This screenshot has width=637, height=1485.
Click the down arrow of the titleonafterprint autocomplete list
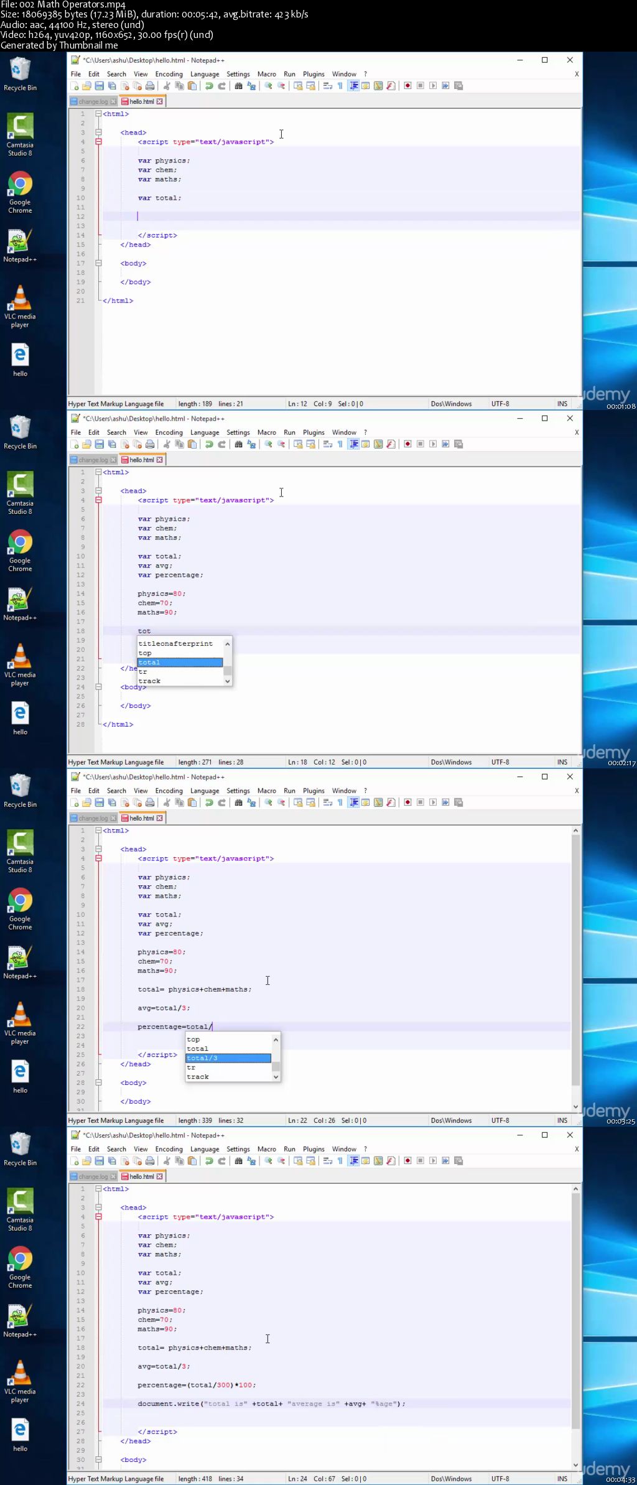pyautogui.click(x=228, y=681)
